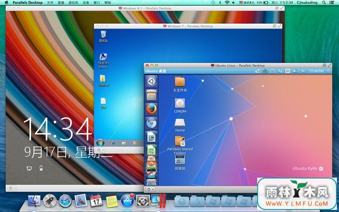The image size is (339, 212).
Task: Open Launchpad rocket in the Dock
Action: pos(50,201)
